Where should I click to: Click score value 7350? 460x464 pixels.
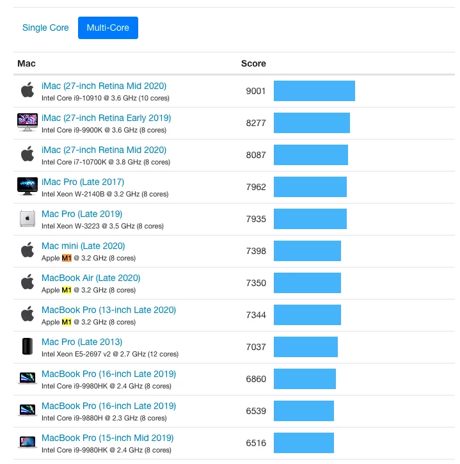[256, 283]
